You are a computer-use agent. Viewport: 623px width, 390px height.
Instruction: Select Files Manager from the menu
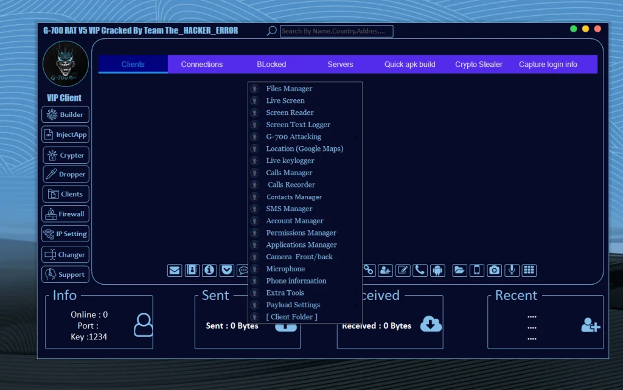click(x=288, y=88)
